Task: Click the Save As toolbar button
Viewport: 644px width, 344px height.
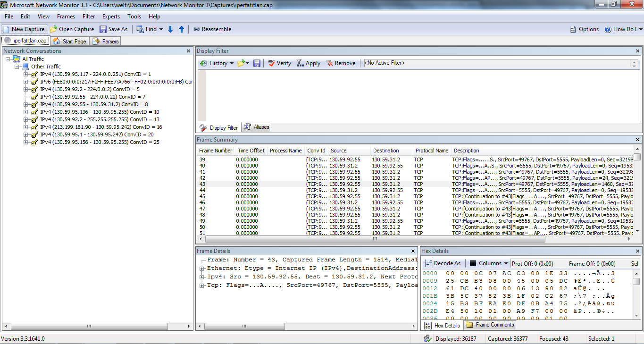Action: point(114,29)
